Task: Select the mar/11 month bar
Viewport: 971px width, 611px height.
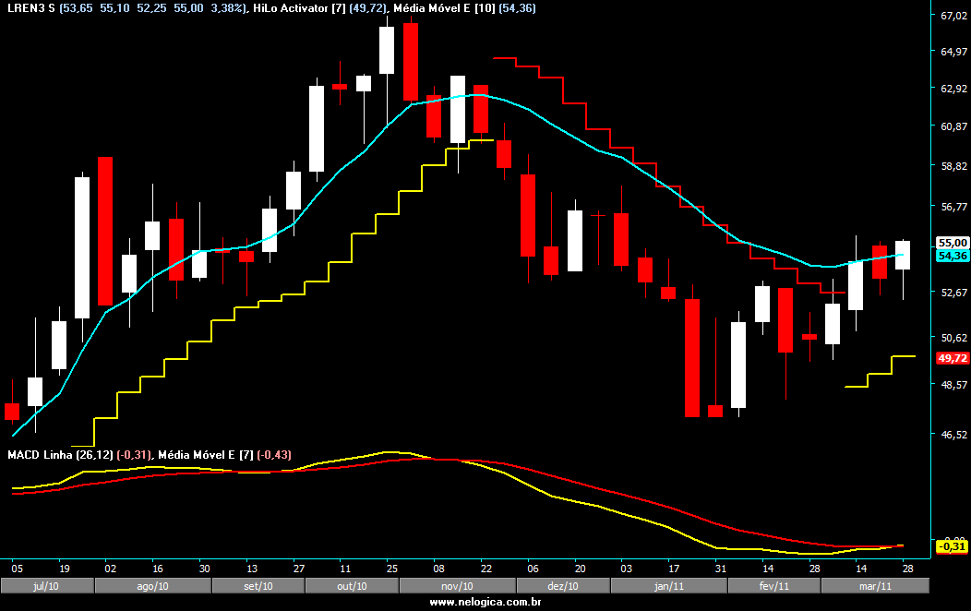Action: [x=875, y=586]
